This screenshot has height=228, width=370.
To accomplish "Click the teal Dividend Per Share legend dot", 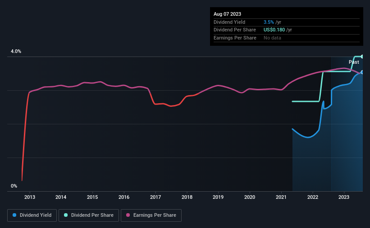I will coord(66,215).
